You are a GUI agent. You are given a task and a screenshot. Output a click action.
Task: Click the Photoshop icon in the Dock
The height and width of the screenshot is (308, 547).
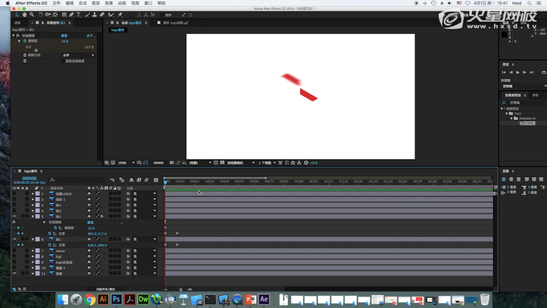click(x=116, y=299)
